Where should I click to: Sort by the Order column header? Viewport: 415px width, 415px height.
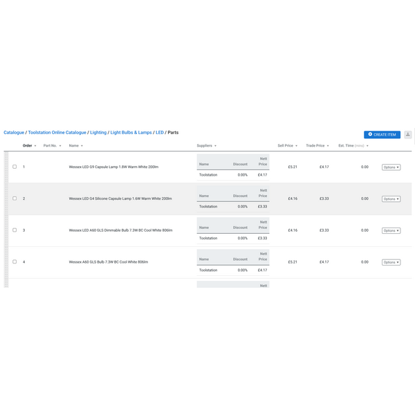point(29,146)
